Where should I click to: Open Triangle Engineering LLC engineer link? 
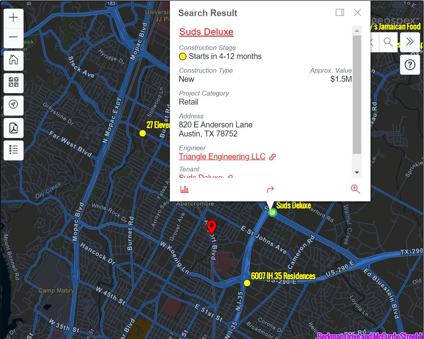[x=222, y=157]
